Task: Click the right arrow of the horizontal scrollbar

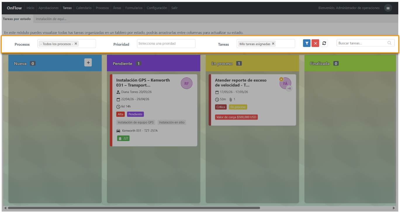Action: tap(394, 208)
